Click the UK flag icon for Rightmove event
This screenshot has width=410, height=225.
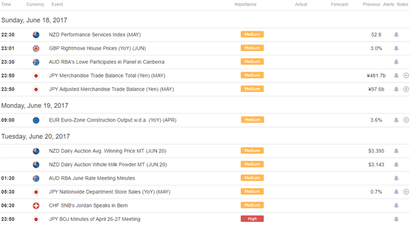pos(36,48)
